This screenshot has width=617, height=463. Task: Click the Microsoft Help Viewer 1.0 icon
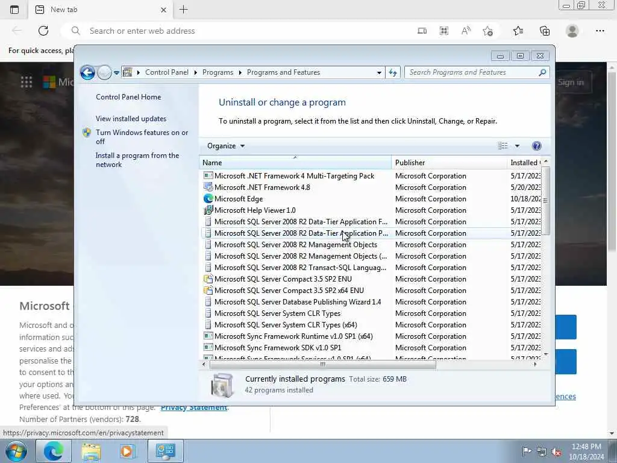[x=208, y=210]
